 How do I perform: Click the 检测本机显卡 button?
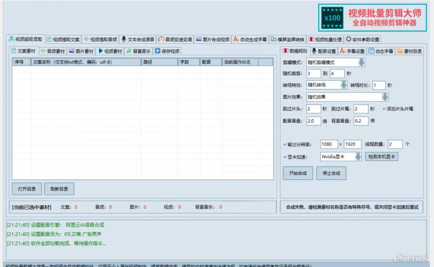click(381, 157)
